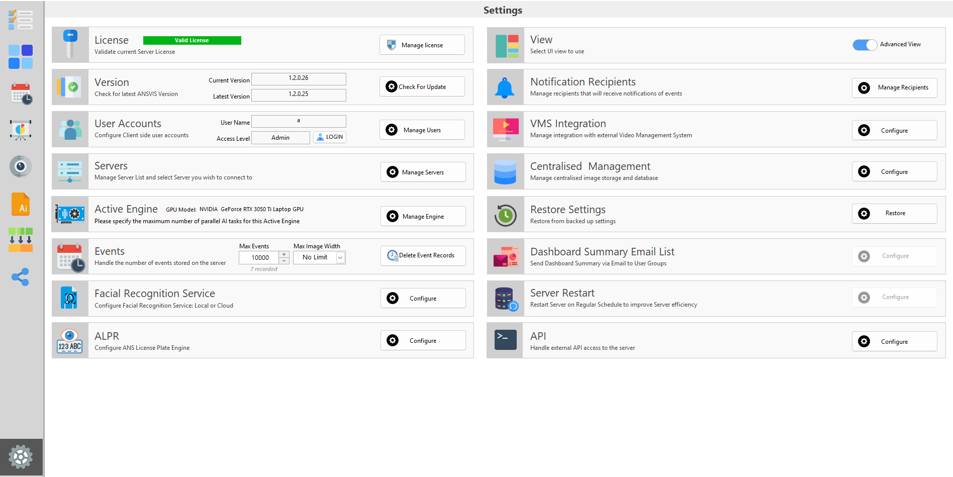953x477 pixels.
Task: Open Manage Recipients for notifications
Action: click(894, 88)
